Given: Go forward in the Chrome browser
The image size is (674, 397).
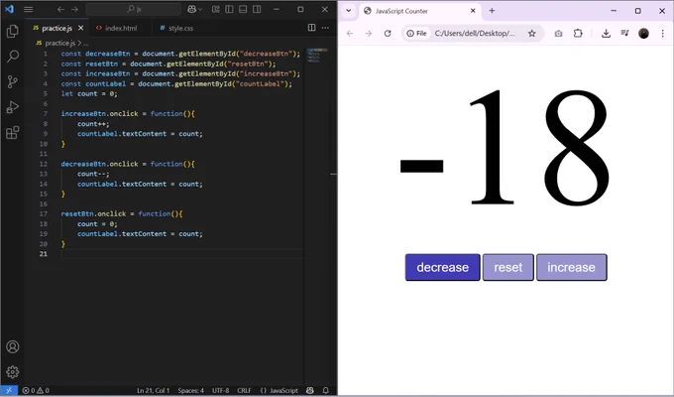Looking at the screenshot, I should pos(369,33).
